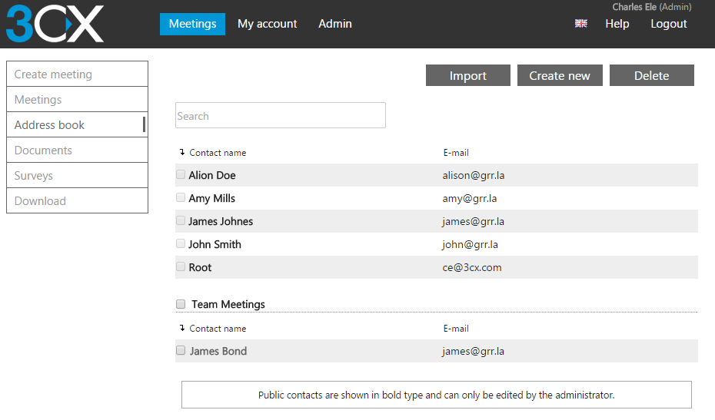This screenshot has width=715, height=420.
Task: Click the Create new button
Action: (x=560, y=75)
